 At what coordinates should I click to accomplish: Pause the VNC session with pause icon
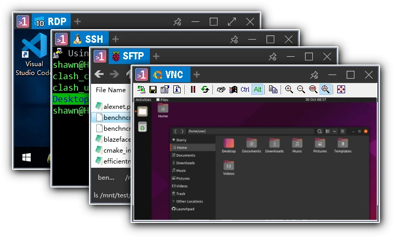193,89
